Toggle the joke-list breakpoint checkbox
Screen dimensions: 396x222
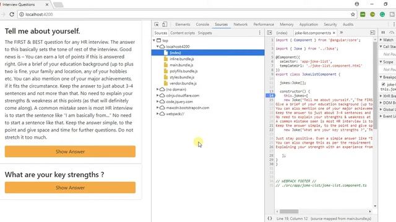coord(384,84)
